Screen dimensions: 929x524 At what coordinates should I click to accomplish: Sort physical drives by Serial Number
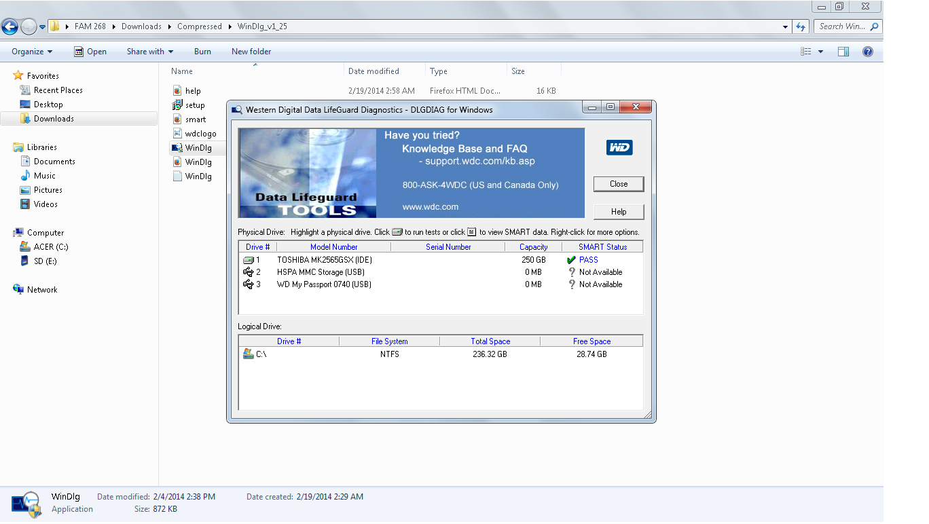click(448, 247)
